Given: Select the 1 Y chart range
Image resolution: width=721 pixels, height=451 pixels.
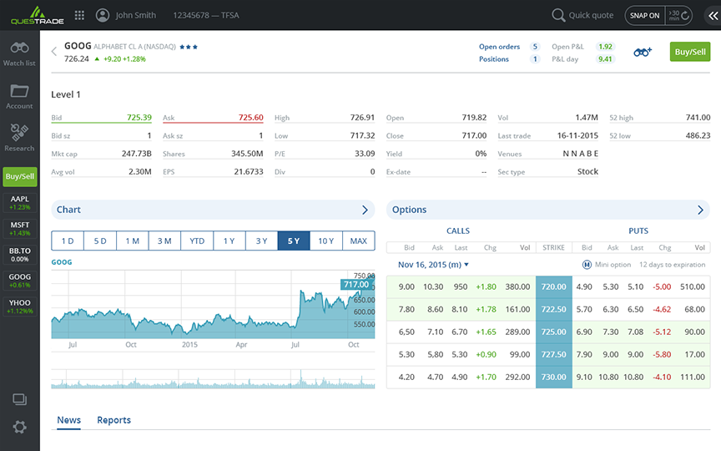Looking at the screenshot, I should click(x=229, y=241).
